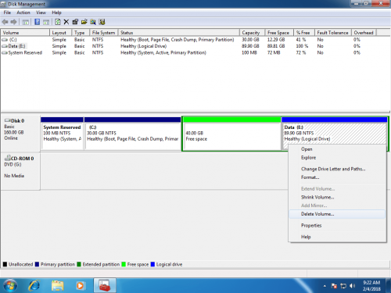This screenshot has width=391, height=293.
Task: Click the taskbar clock showing 9:22 AM
Action: [371, 286]
